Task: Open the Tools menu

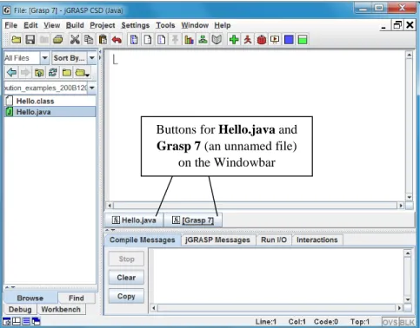Action: [x=165, y=25]
